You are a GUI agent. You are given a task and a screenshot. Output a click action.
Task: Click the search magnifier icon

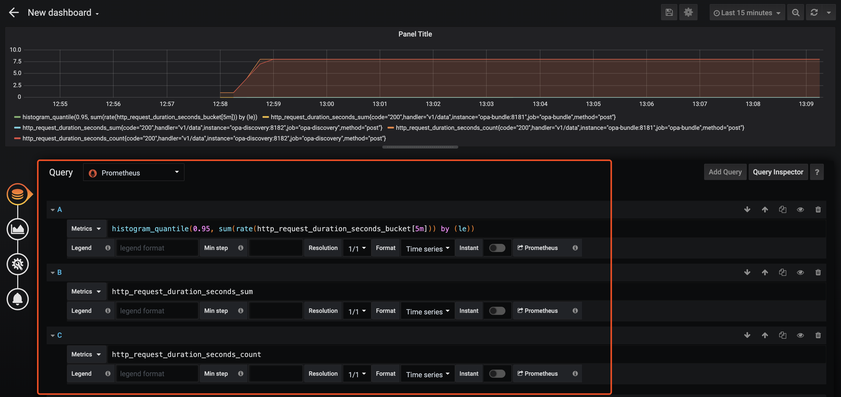click(x=796, y=12)
